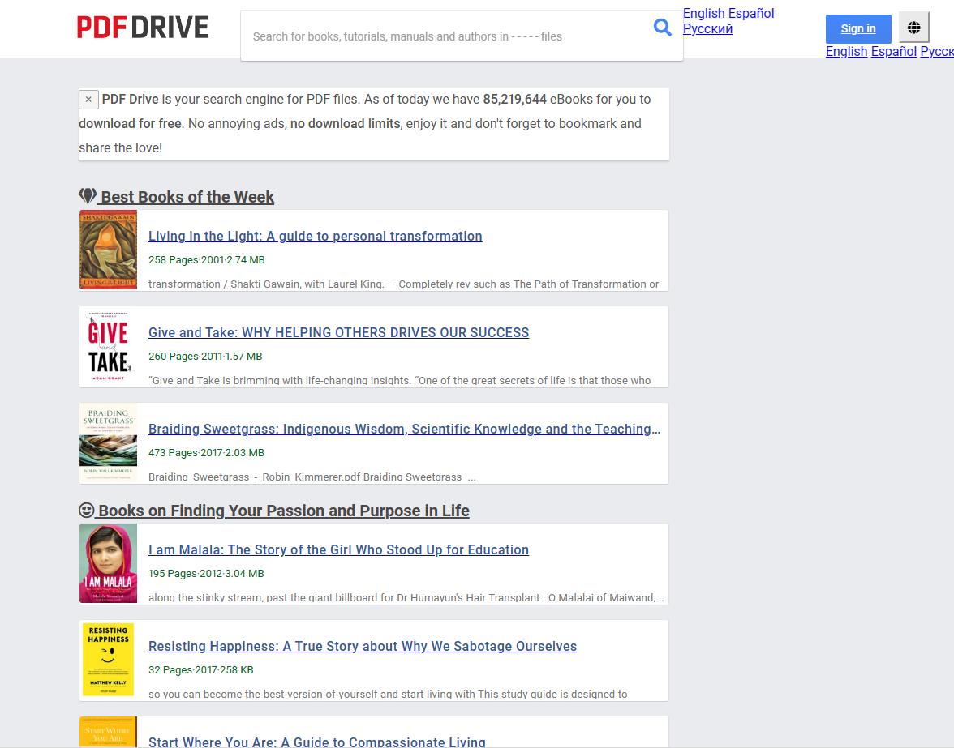Screen dimensions: 954x748
Task: Open Braiding Sweetgrass book cover
Action: click(109, 443)
